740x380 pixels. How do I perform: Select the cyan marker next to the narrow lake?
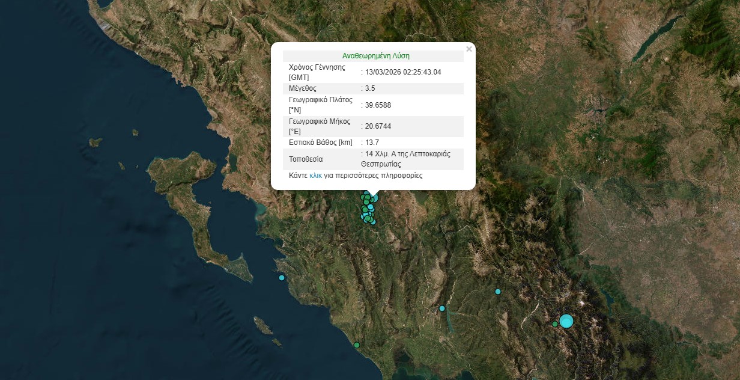(442, 308)
